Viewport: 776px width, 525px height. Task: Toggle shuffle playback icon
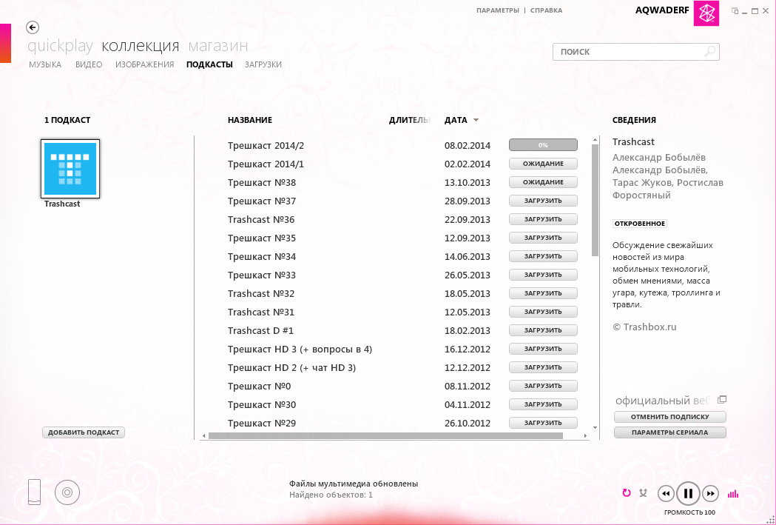pos(643,493)
